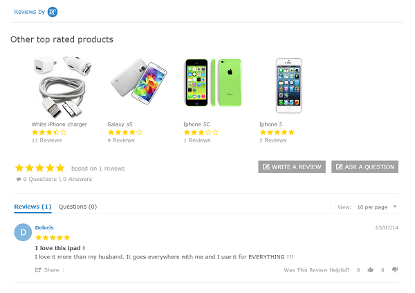Open the White iPhone charger thumbnail

[62, 87]
